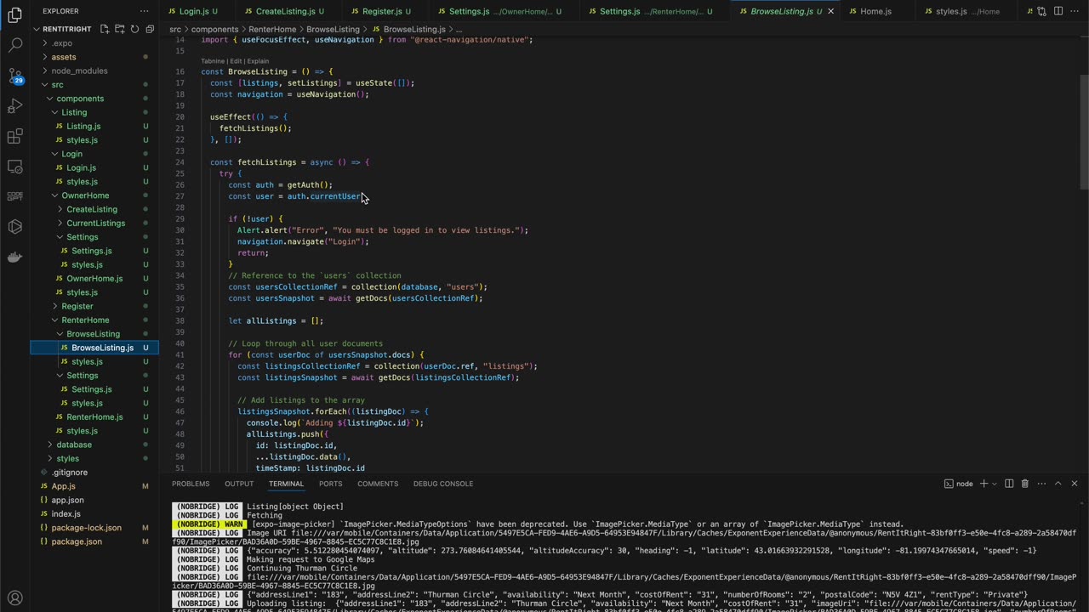Expand the node_modules folder

tap(94, 71)
